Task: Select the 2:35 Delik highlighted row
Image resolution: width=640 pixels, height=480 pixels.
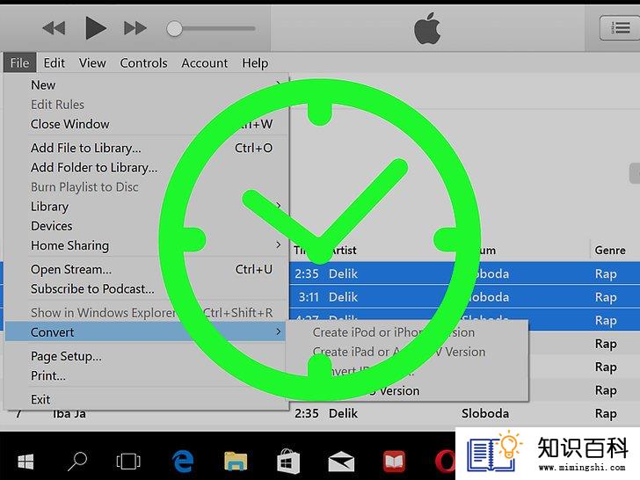Action: coord(464,273)
